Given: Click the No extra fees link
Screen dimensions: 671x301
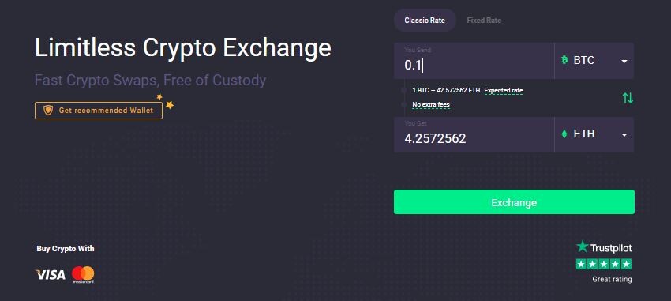Looking at the screenshot, I should point(431,105).
